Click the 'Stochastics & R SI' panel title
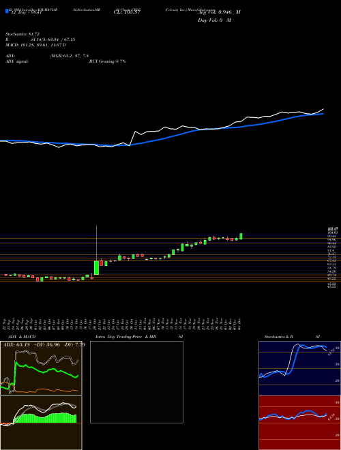The width and height of the screenshot is (341, 450). [x=292, y=337]
